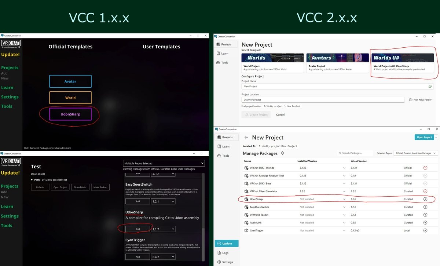440x266 pixels.
Task: Click Open Folder in the Test project
Action: click(80, 187)
